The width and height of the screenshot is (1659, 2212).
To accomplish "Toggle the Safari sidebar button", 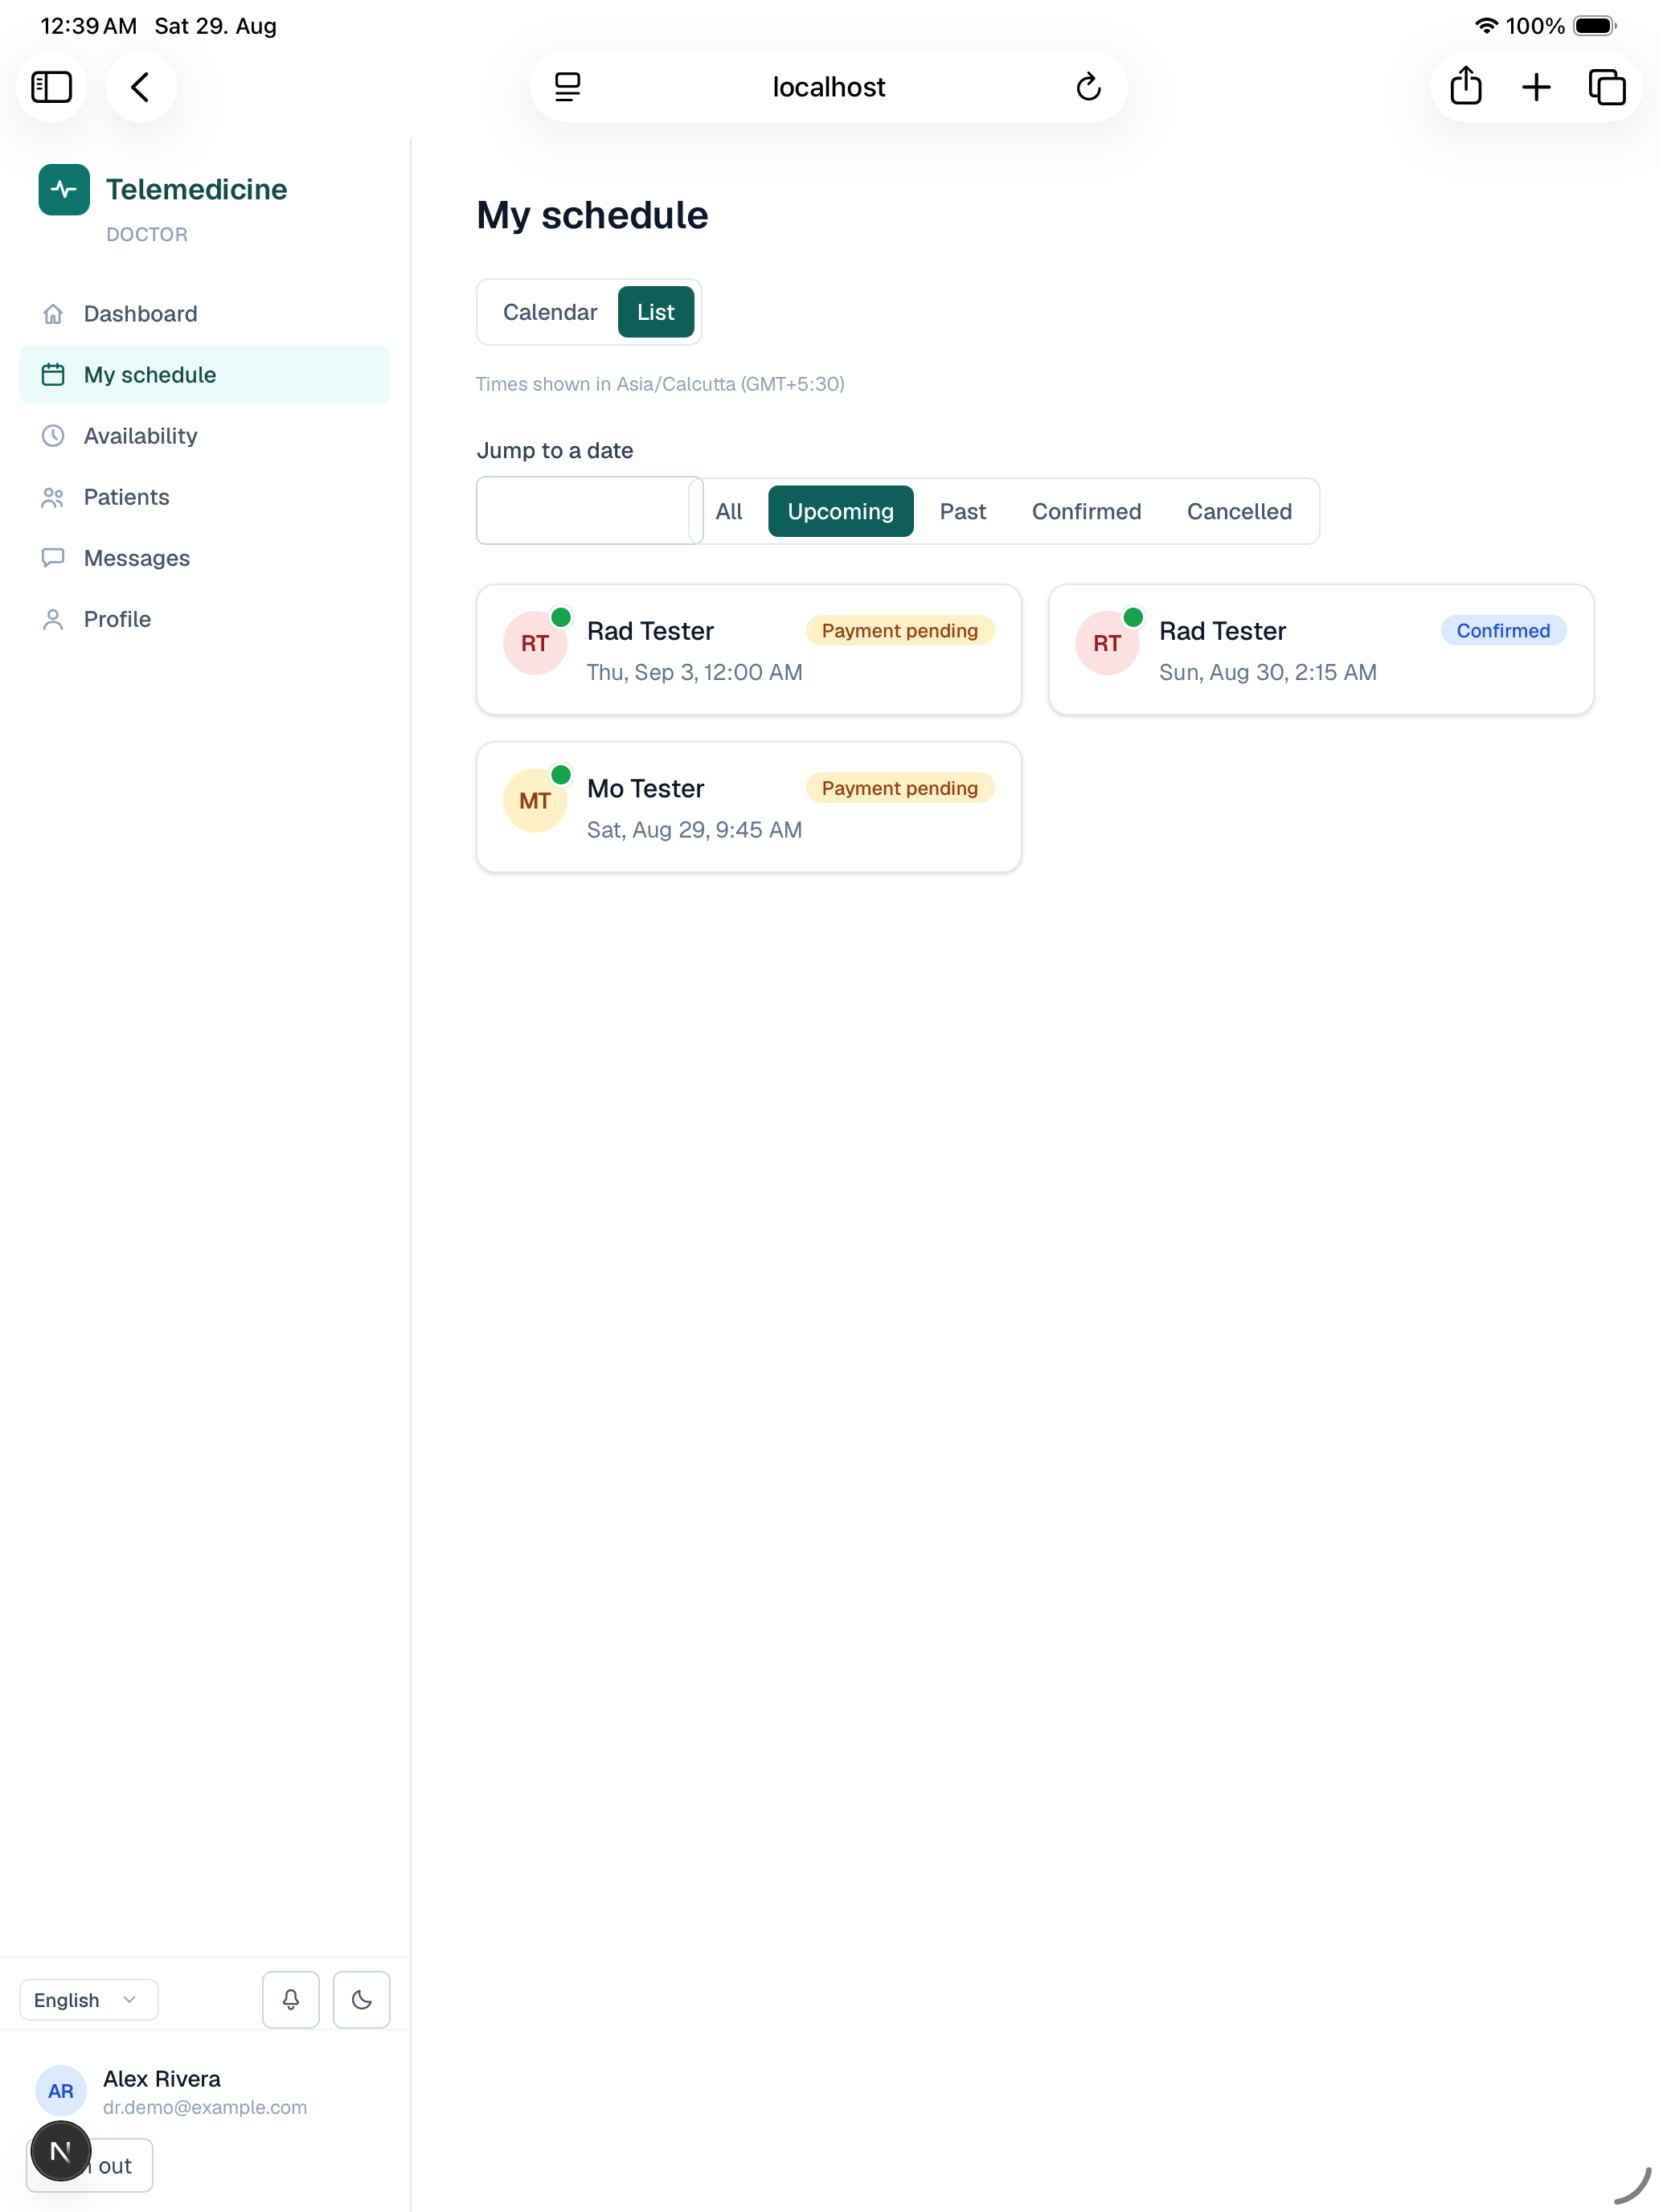I will tap(51, 87).
